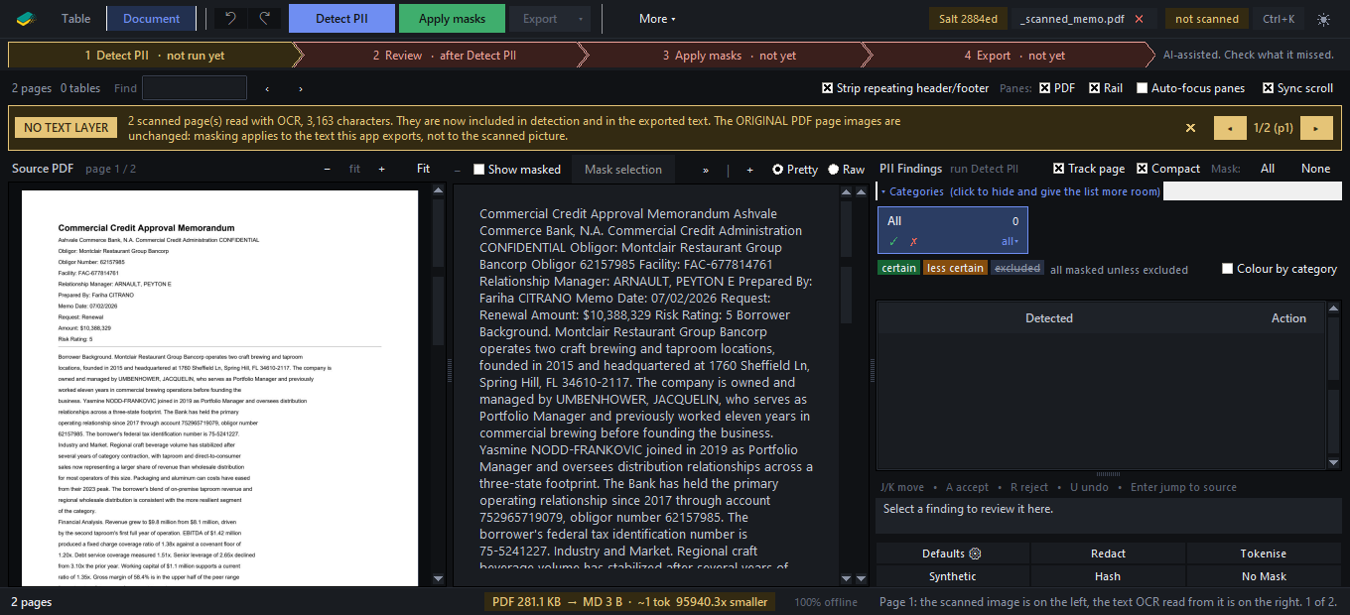Open the Defaults settings gear
Image resolution: width=1350 pixels, height=615 pixels.
[x=975, y=553]
